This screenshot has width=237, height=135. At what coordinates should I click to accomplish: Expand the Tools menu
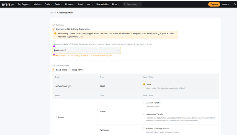click(x=58, y=4)
